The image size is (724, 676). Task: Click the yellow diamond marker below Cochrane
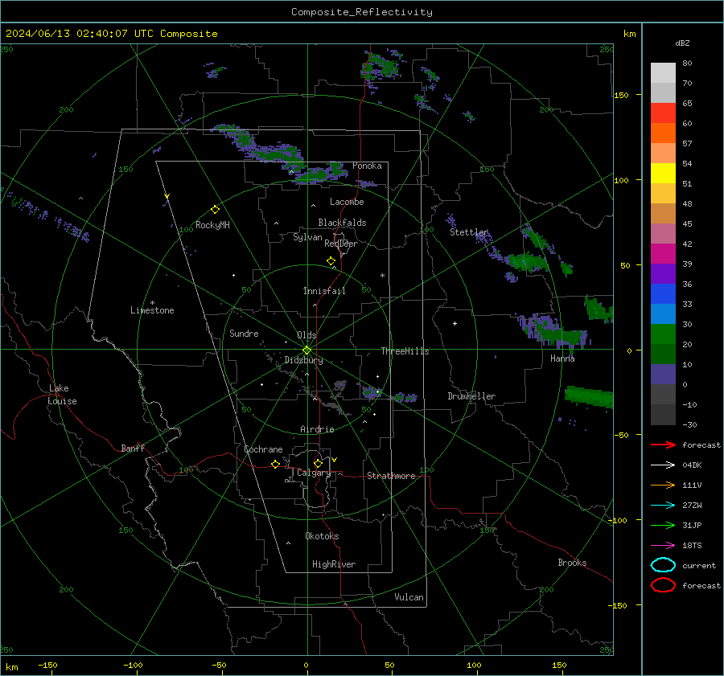point(276,464)
